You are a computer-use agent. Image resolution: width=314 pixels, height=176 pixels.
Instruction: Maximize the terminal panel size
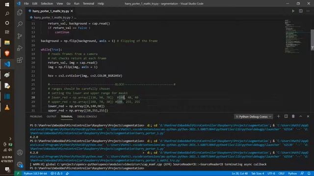301,116
